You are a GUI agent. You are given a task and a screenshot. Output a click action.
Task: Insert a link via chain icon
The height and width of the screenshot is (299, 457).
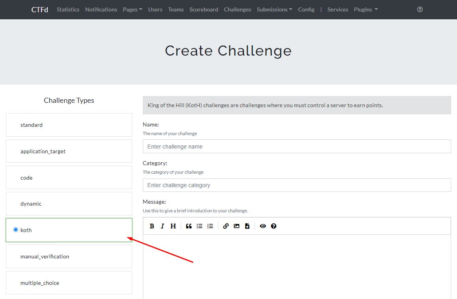coord(226,226)
